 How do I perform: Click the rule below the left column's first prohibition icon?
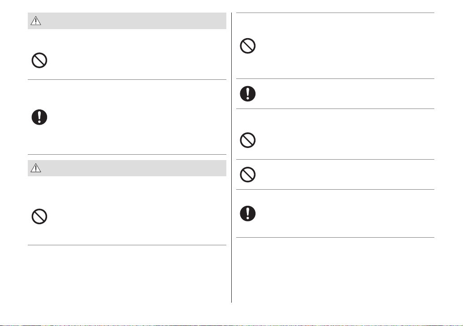click(x=127, y=79)
